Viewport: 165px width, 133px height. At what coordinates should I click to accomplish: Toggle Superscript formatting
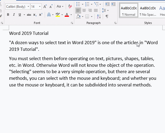click(41, 15)
